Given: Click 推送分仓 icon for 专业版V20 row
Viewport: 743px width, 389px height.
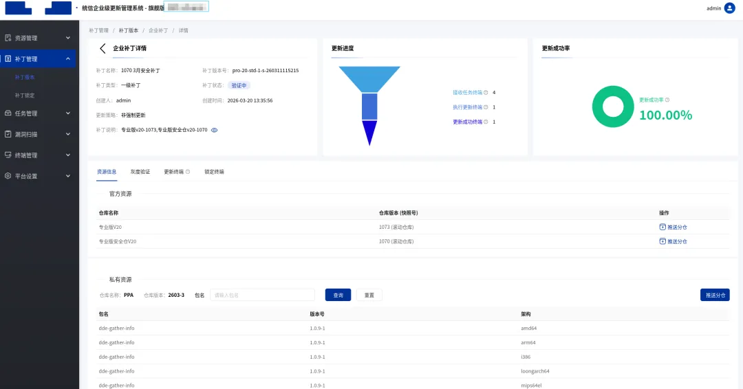Looking at the screenshot, I should pos(663,227).
